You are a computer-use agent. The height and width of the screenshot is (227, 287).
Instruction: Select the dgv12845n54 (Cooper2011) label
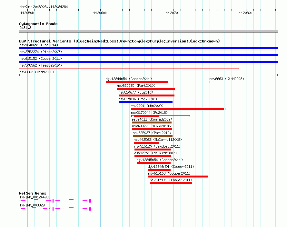[x=160, y=160]
